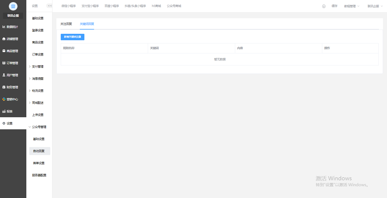The width and height of the screenshot is (387, 198).
Task: Collapse the settings sidebar with <<
Action: [49, 6]
